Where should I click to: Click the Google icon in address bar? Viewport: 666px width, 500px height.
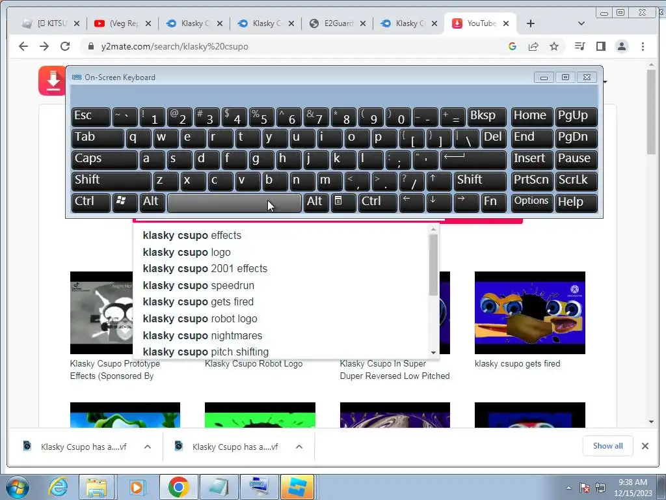(513, 46)
